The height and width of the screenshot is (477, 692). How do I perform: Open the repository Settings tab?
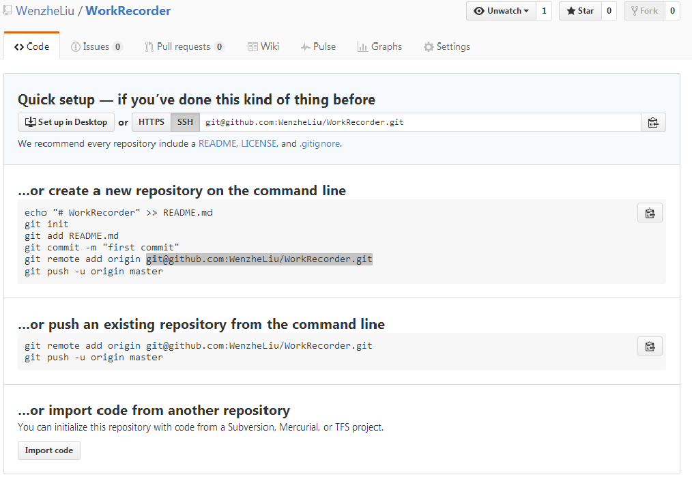tap(446, 46)
